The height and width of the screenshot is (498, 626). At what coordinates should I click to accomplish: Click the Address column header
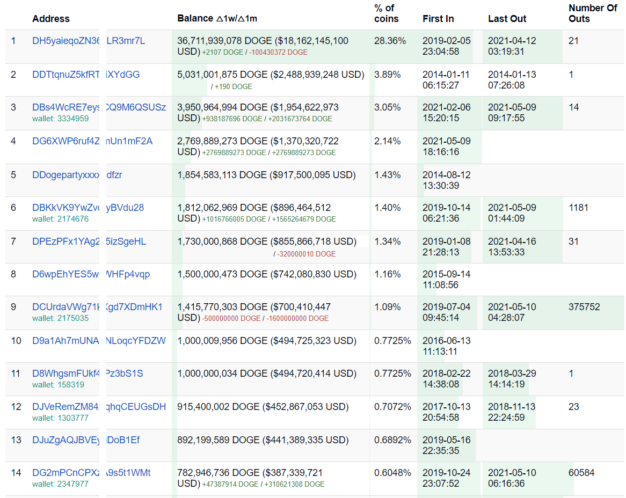50,19
